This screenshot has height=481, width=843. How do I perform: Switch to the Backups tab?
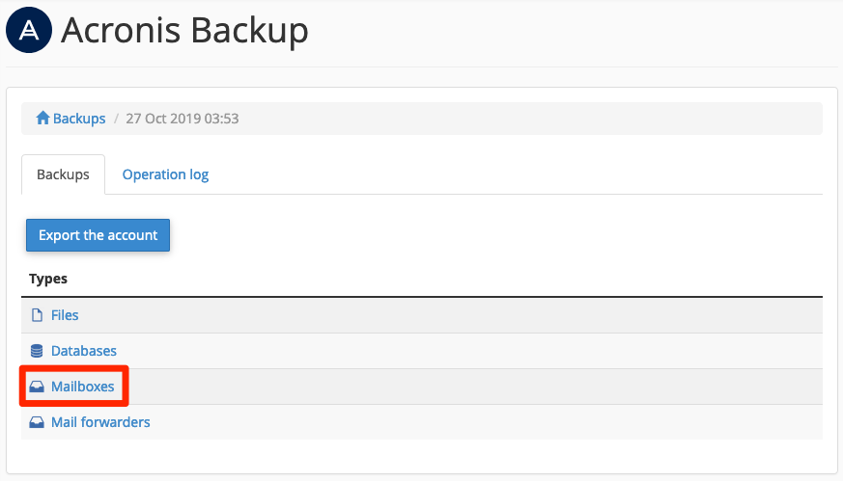(63, 174)
